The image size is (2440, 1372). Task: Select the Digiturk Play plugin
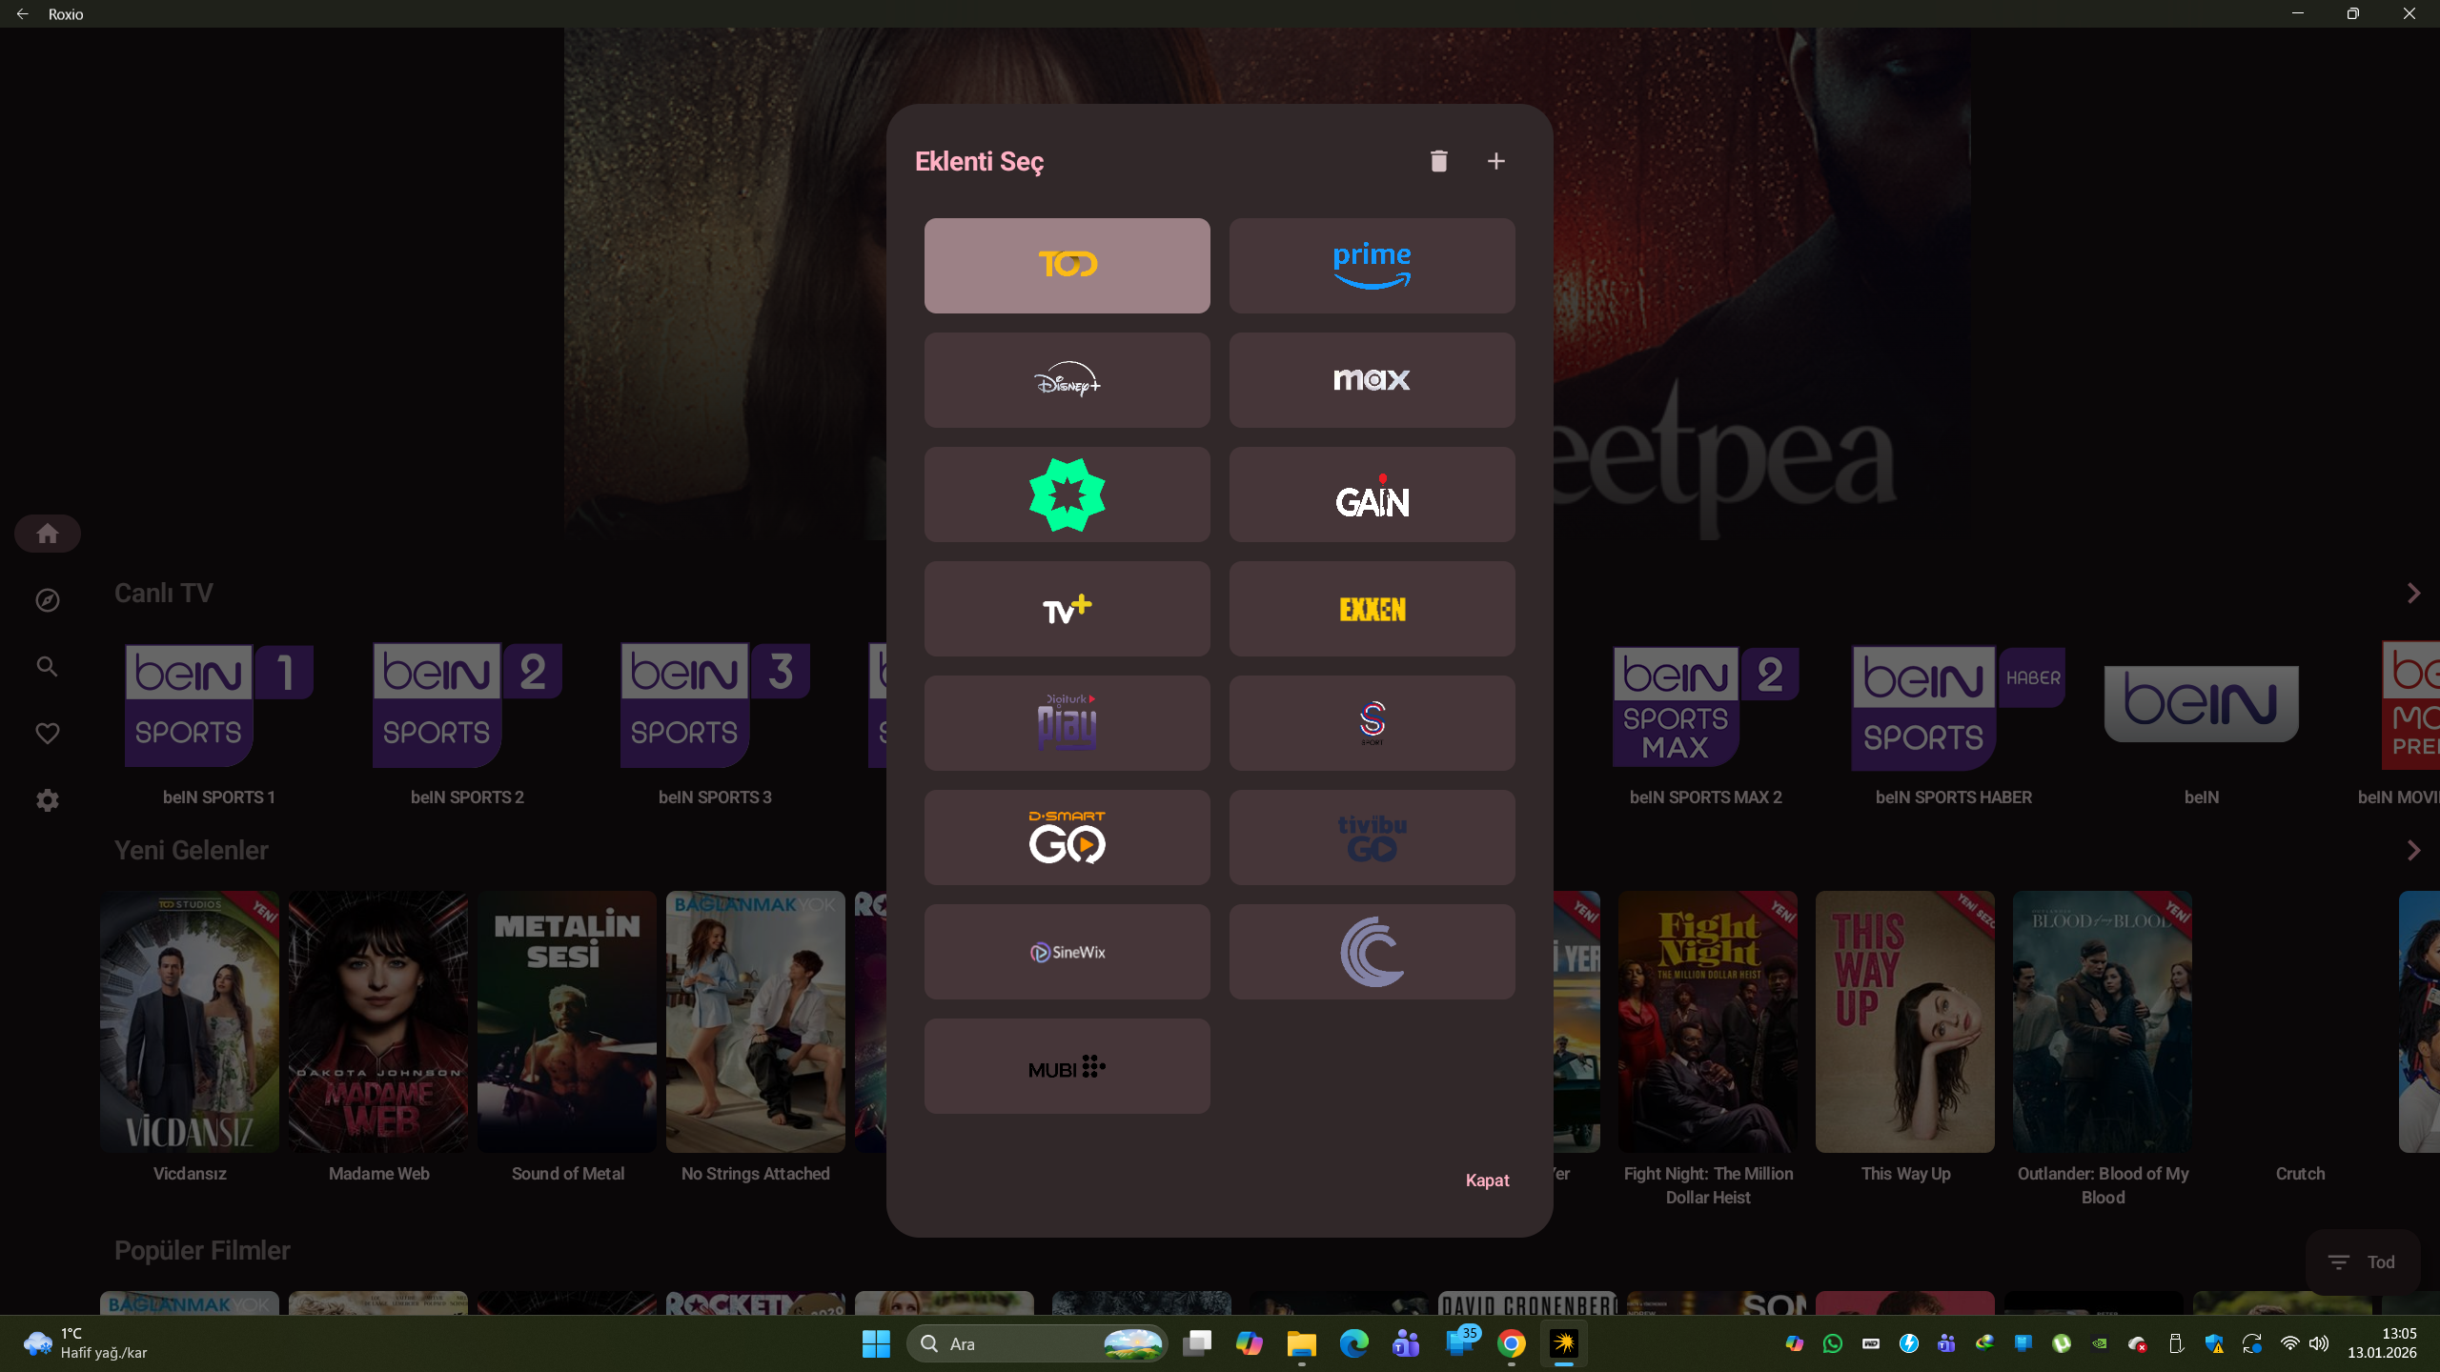(x=1067, y=723)
